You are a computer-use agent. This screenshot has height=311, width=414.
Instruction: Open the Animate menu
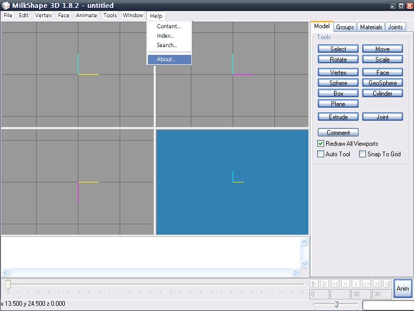[86, 16]
